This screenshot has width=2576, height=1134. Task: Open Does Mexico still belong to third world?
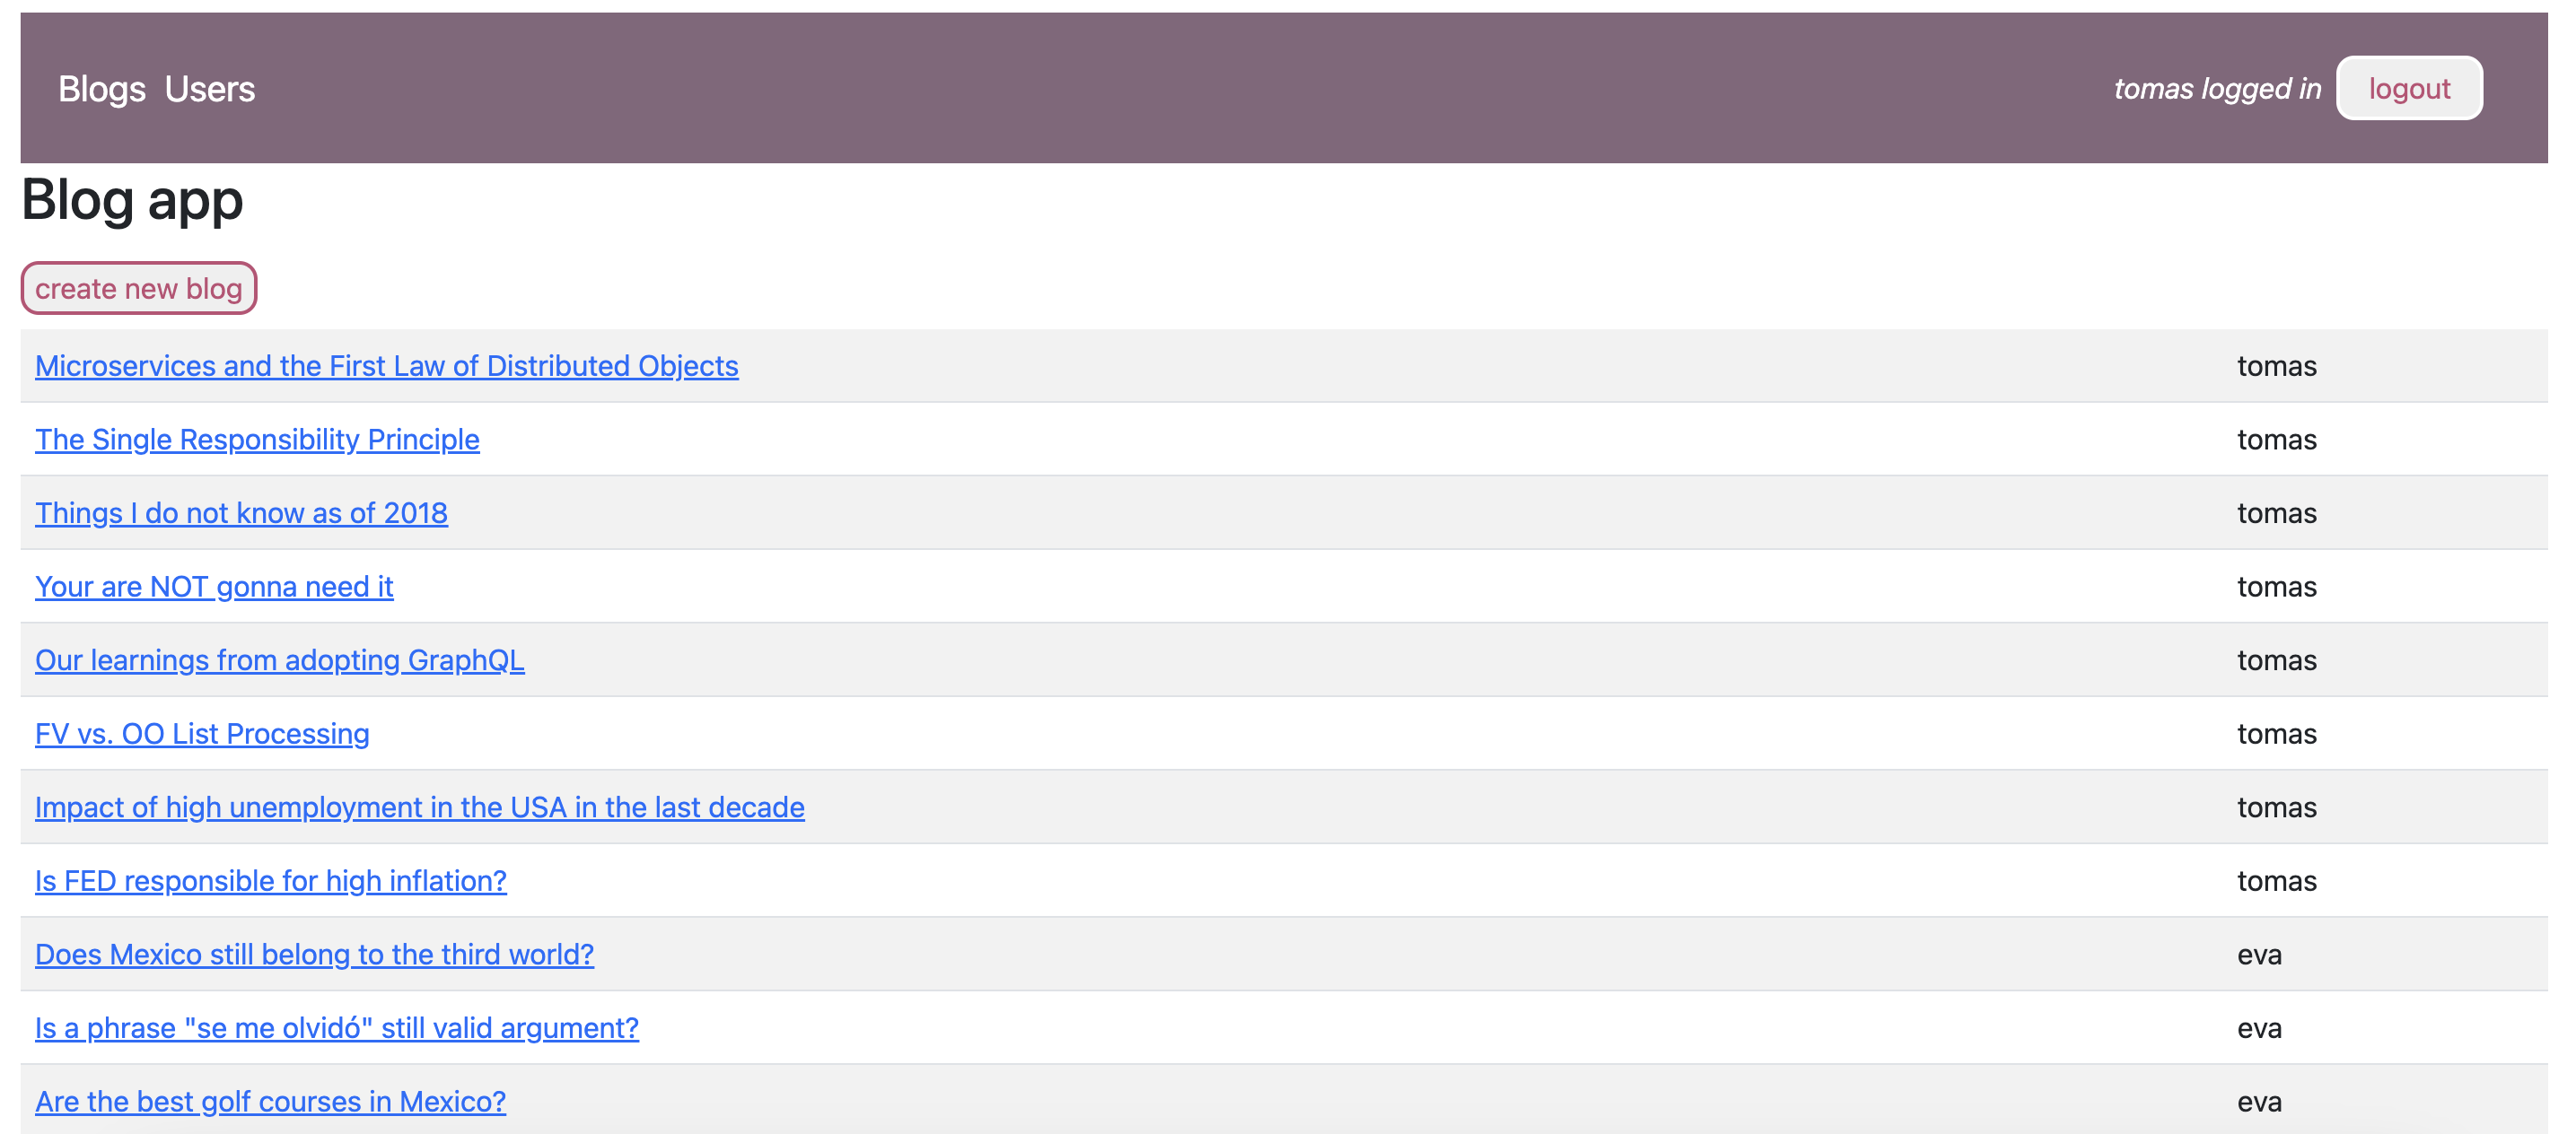[314, 955]
